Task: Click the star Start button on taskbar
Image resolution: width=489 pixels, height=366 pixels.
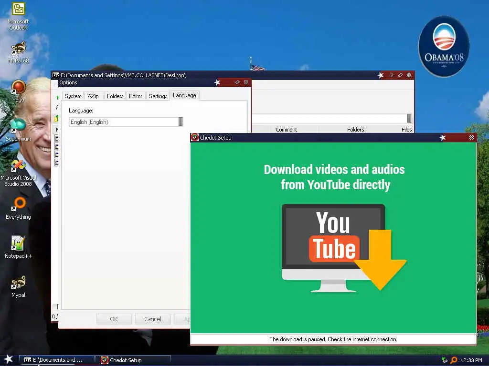Action: 8,359
